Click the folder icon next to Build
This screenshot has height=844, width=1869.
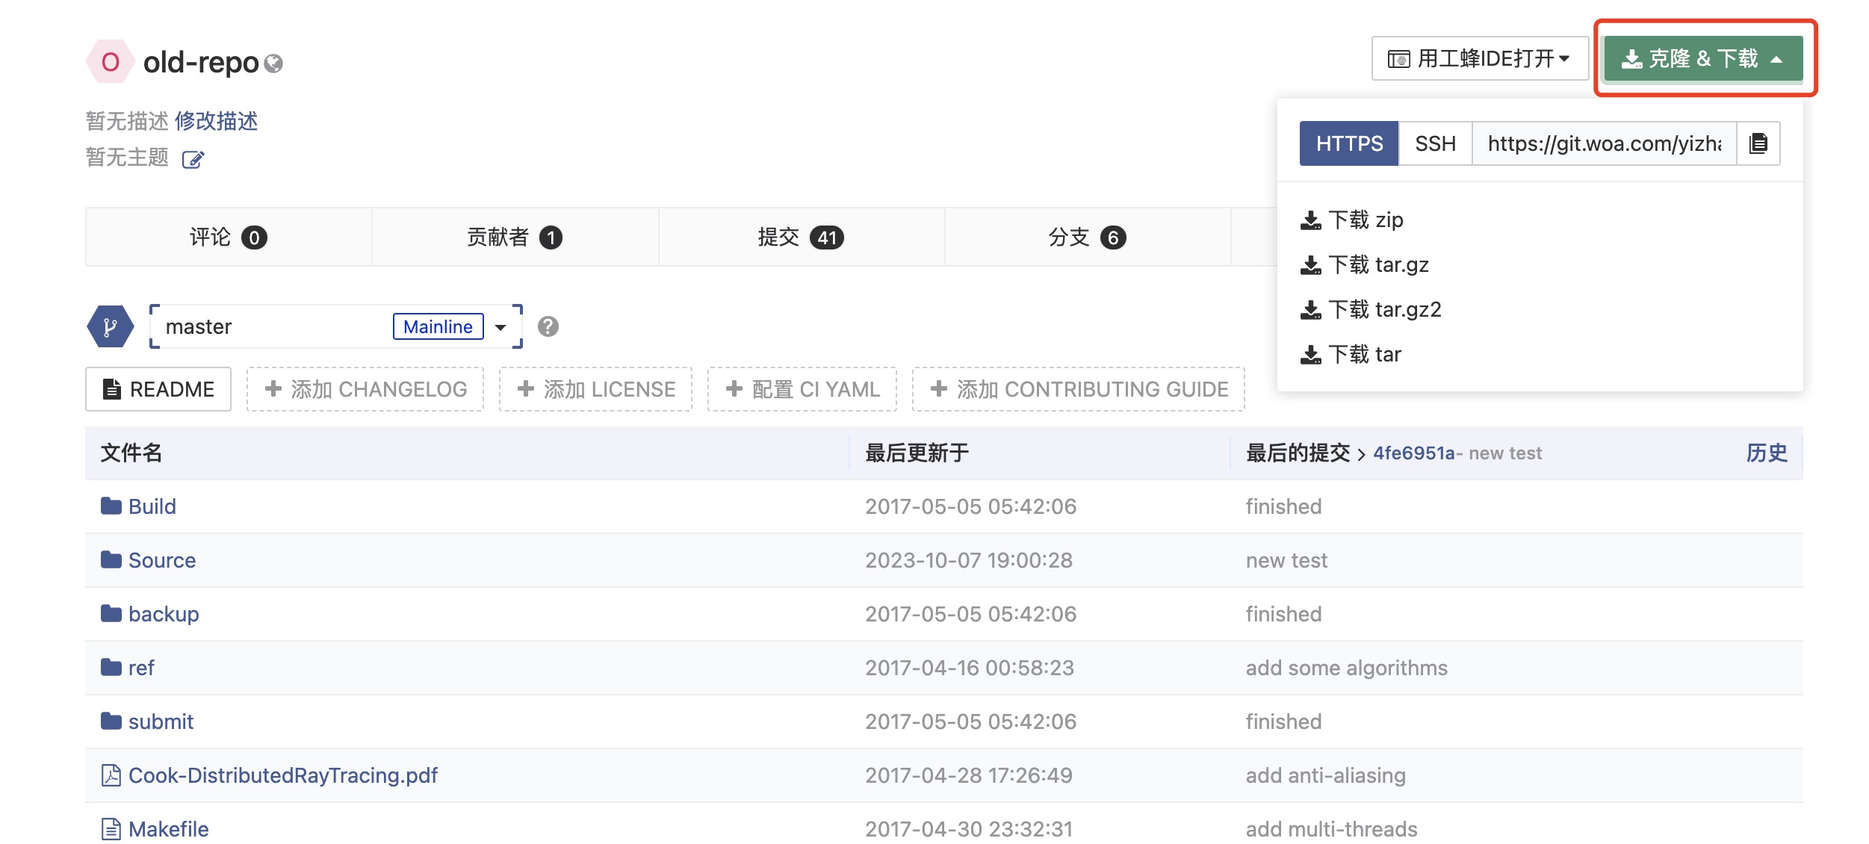point(111,506)
